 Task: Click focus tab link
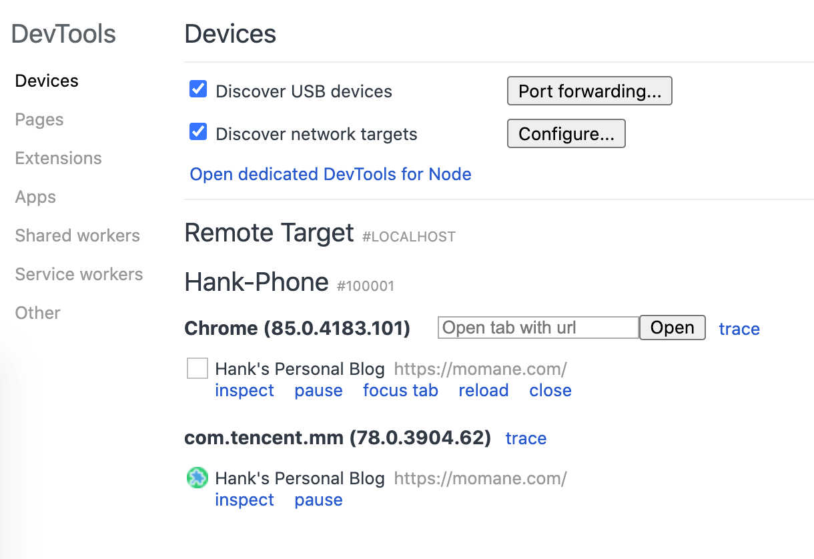(x=400, y=390)
